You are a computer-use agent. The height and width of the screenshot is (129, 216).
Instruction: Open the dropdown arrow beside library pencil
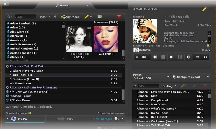click(x=91, y=17)
